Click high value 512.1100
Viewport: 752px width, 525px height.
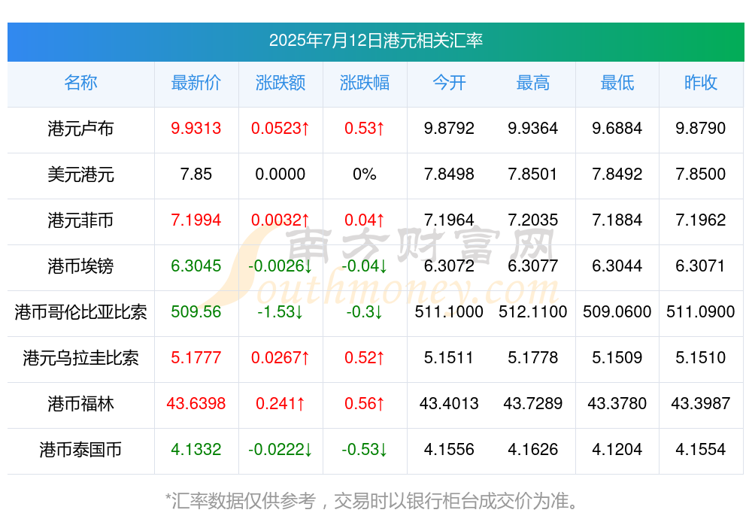tap(533, 312)
